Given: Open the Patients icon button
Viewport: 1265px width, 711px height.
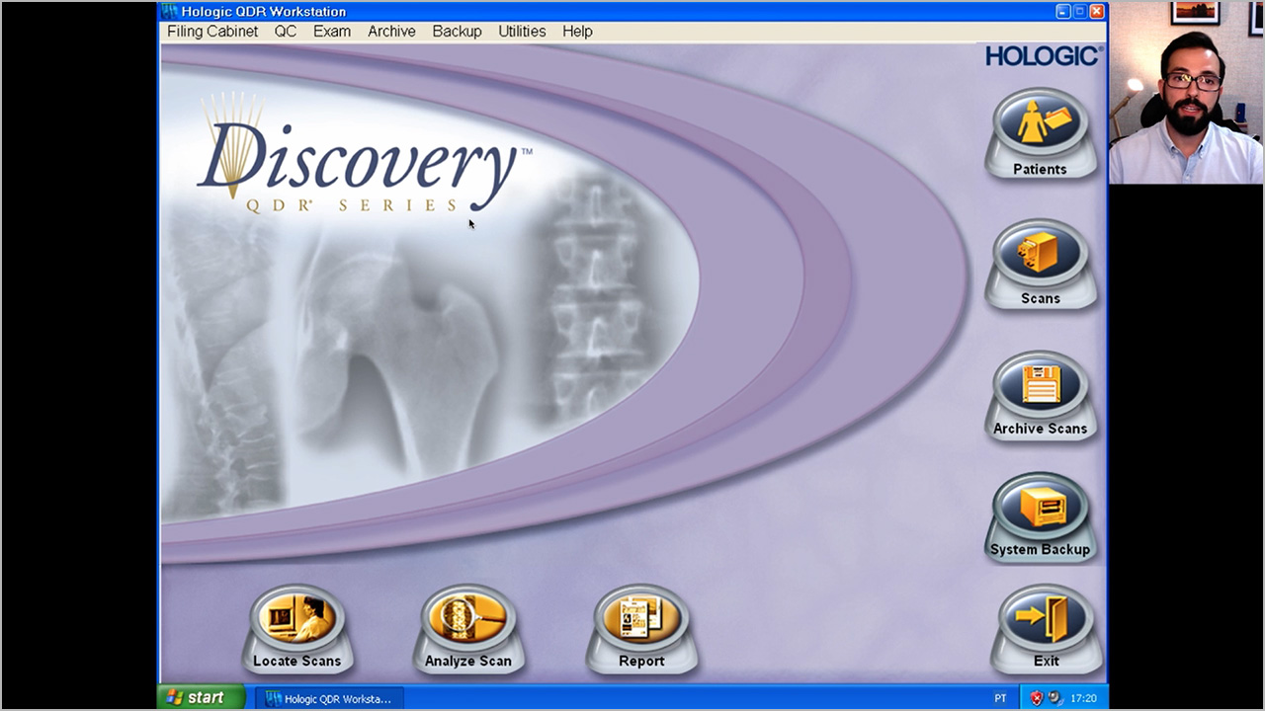Looking at the screenshot, I should (1040, 133).
